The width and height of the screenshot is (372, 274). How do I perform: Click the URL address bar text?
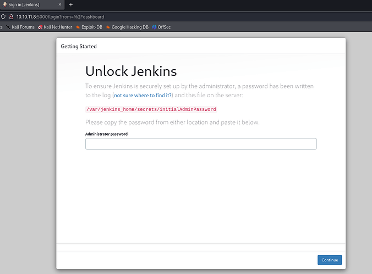click(61, 17)
